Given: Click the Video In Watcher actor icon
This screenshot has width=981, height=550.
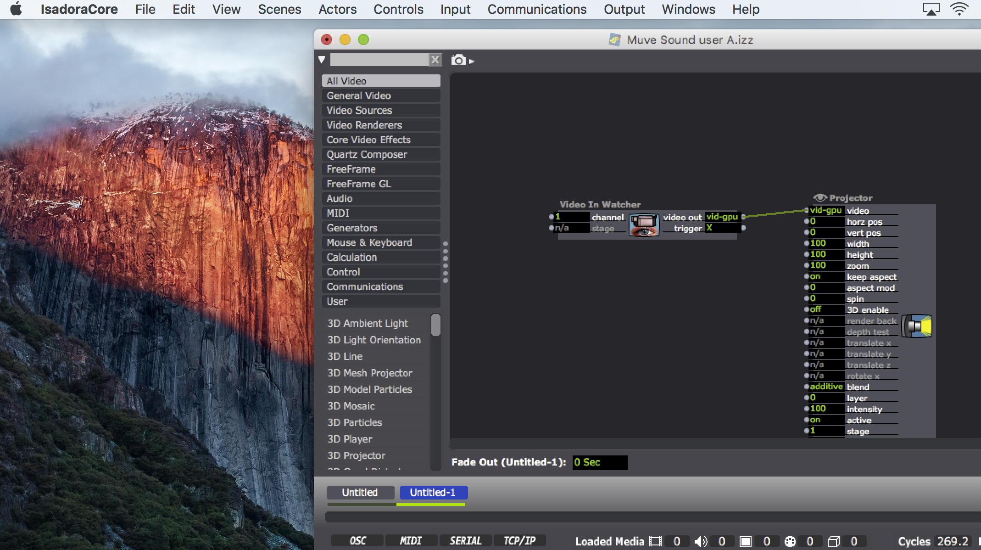Looking at the screenshot, I should point(643,221).
